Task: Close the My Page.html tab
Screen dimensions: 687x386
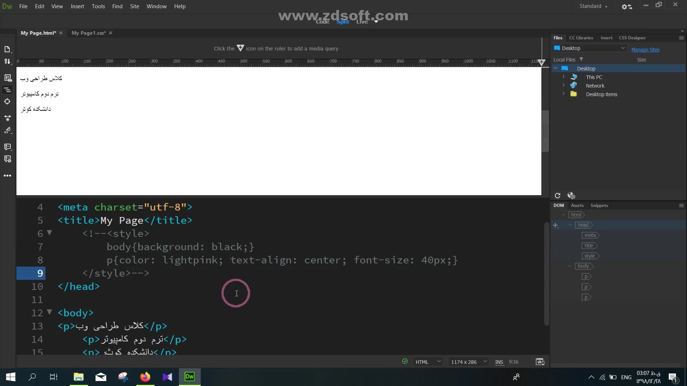Action: point(61,33)
